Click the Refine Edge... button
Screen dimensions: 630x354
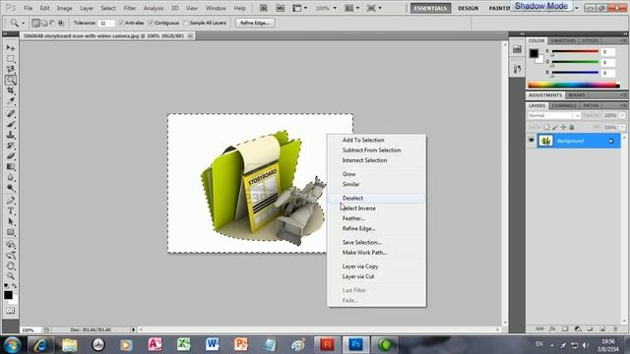pos(255,23)
